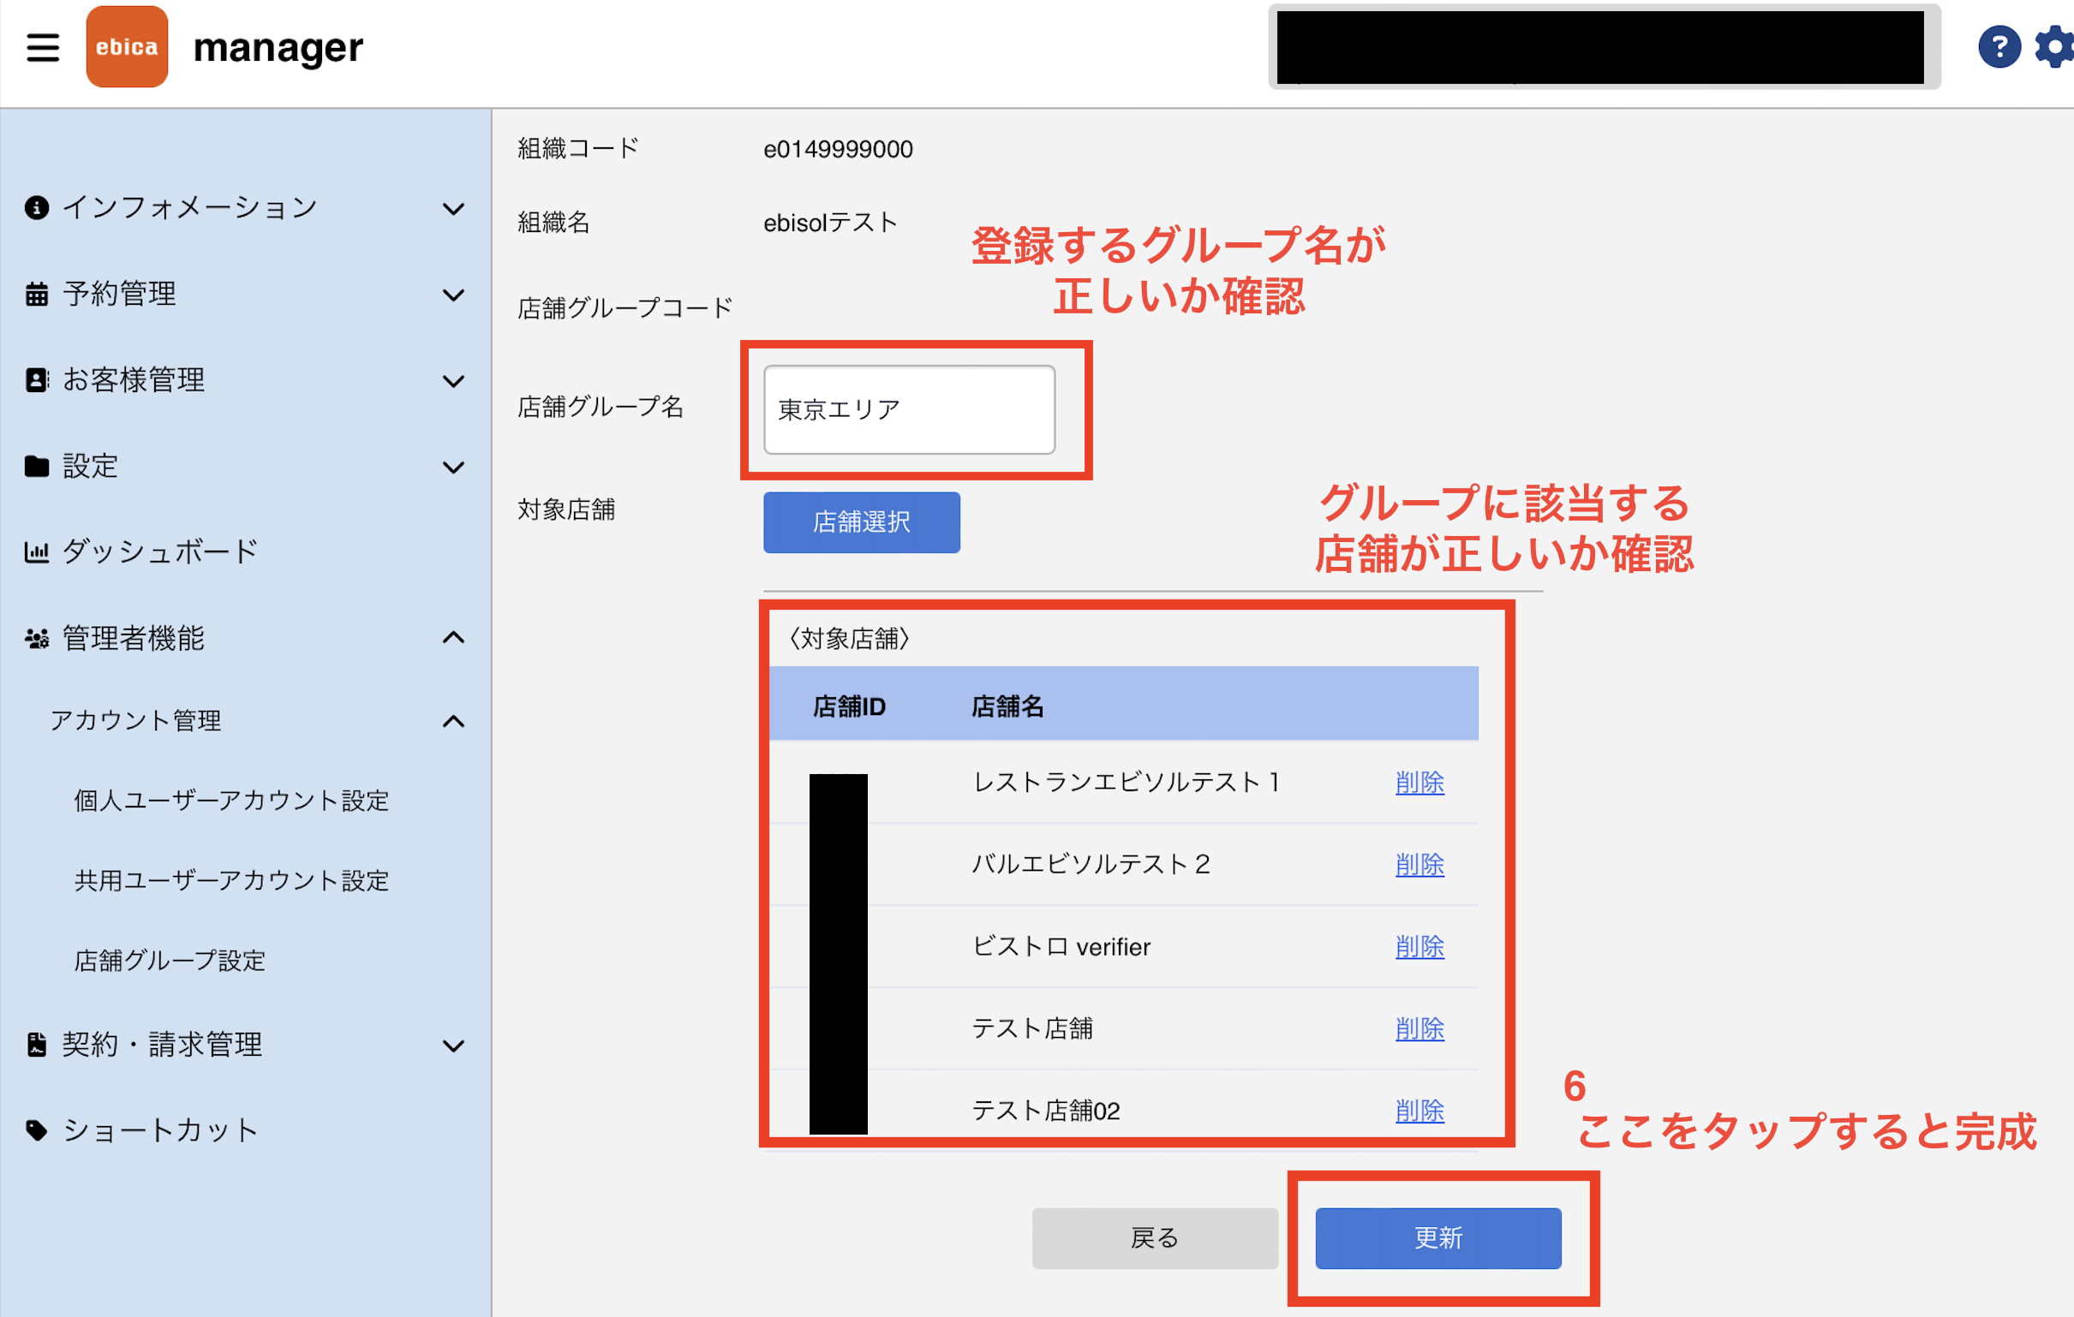The width and height of the screenshot is (2074, 1317).
Task: Click the 〈対象店舗〉 heading
Action: 848,639
